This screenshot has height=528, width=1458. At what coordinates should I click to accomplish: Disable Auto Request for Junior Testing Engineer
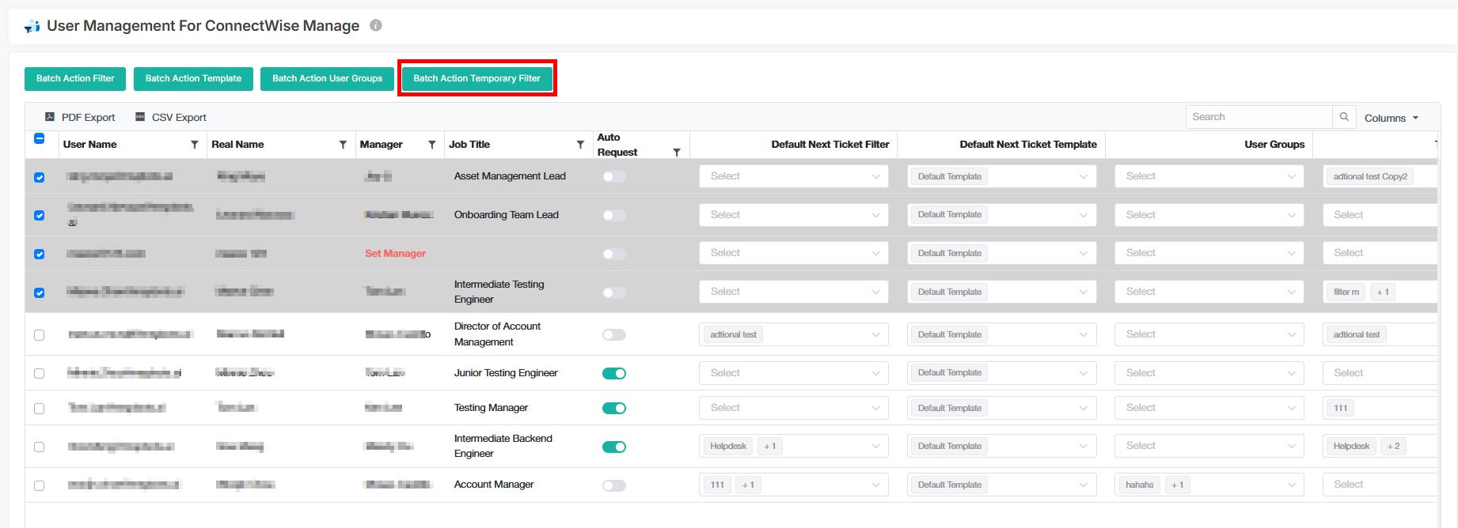click(614, 373)
